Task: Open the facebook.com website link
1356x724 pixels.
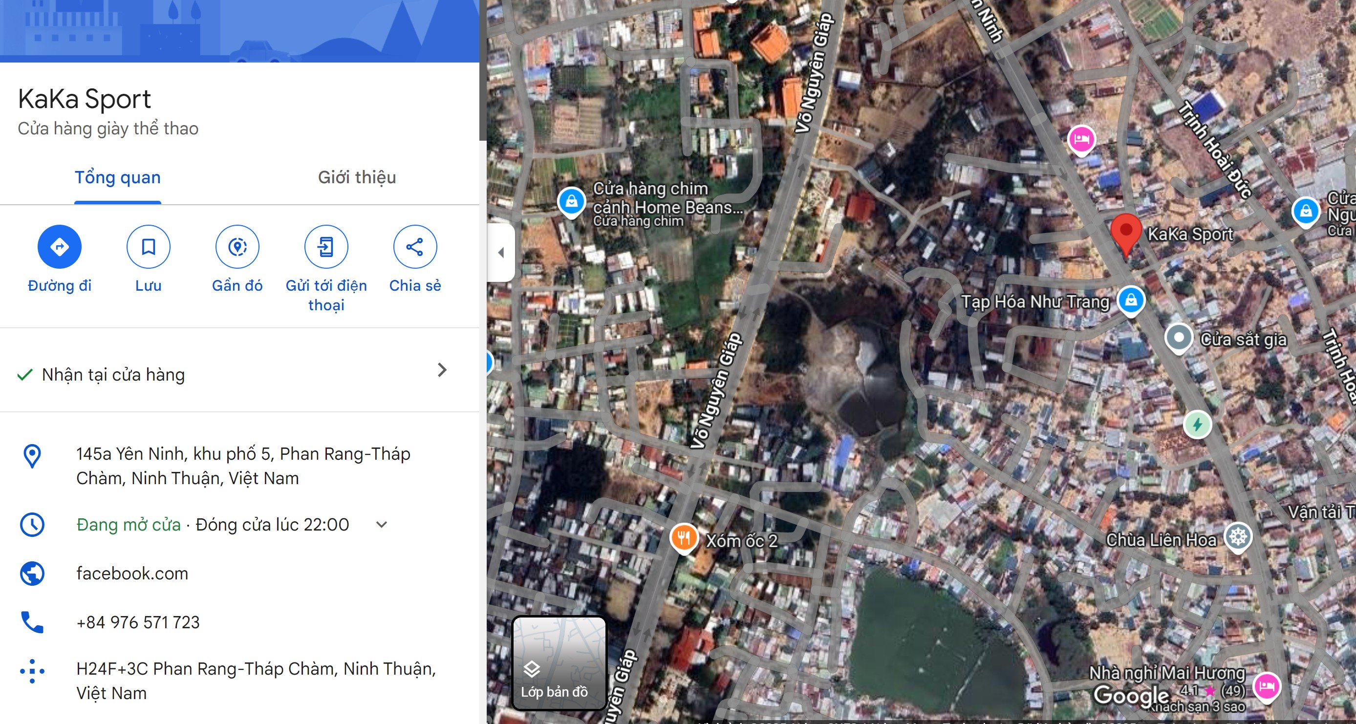Action: point(132,574)
